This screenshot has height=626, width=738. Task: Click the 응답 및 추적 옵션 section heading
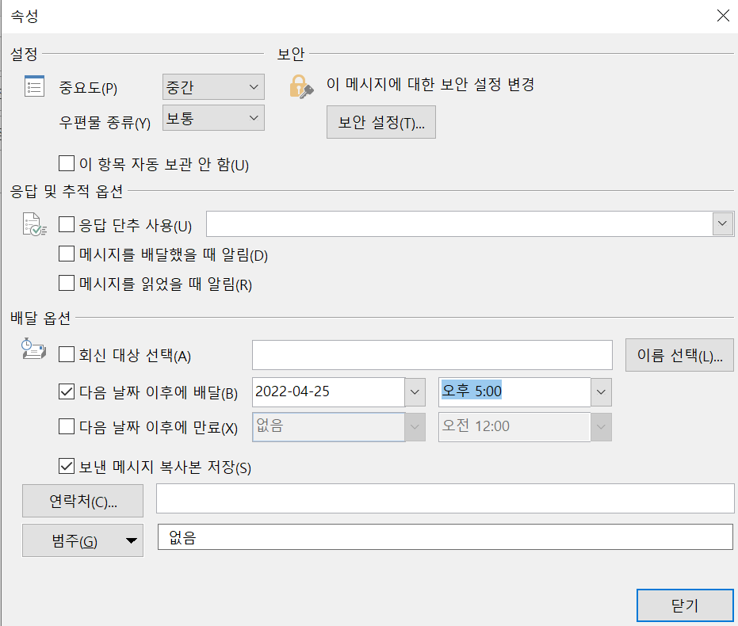[67, 191]
